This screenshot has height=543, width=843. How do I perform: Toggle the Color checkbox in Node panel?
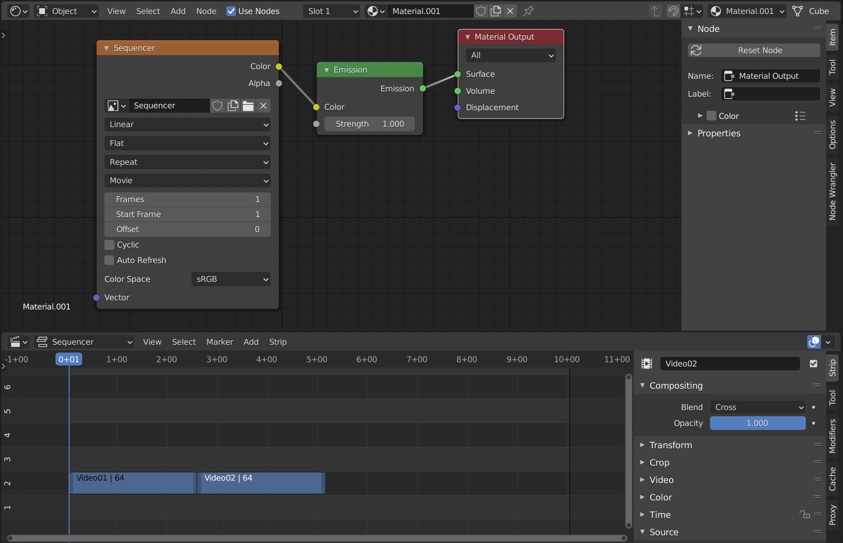click(x=711, y=116)
